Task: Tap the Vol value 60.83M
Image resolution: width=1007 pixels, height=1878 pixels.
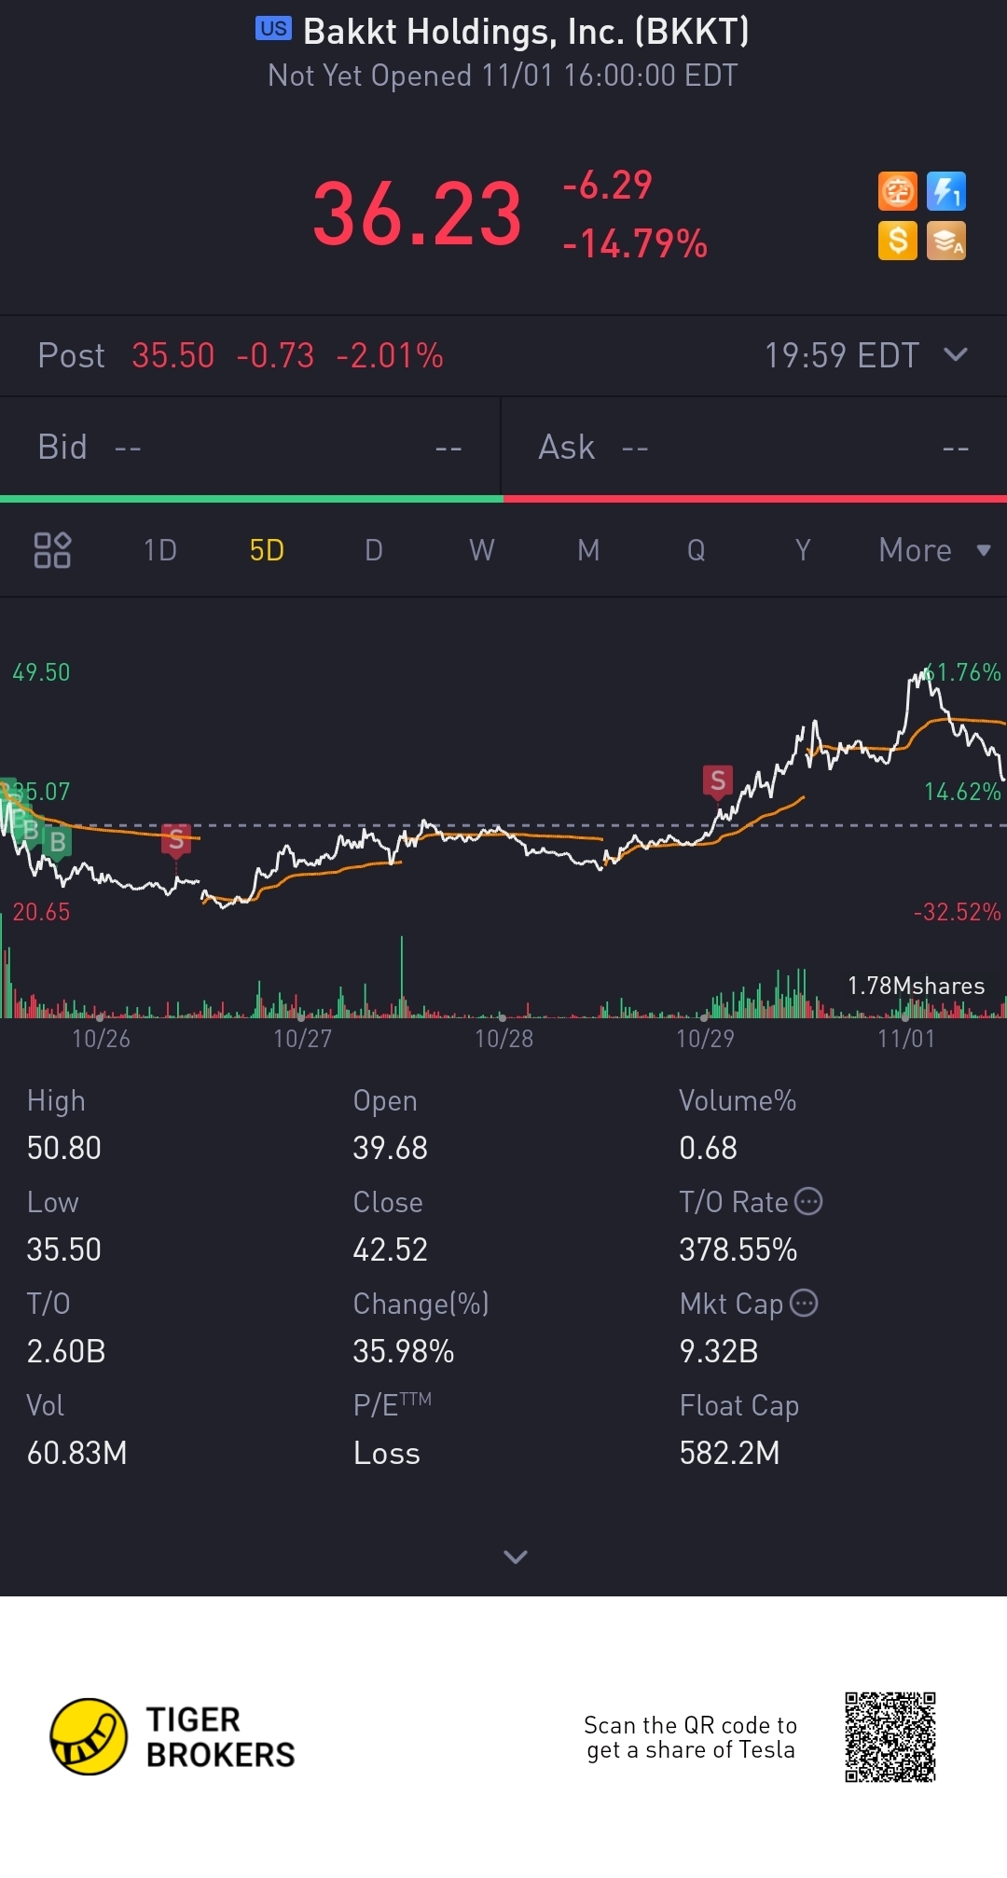Action: pyautogui.click(x=77, y=1453)
